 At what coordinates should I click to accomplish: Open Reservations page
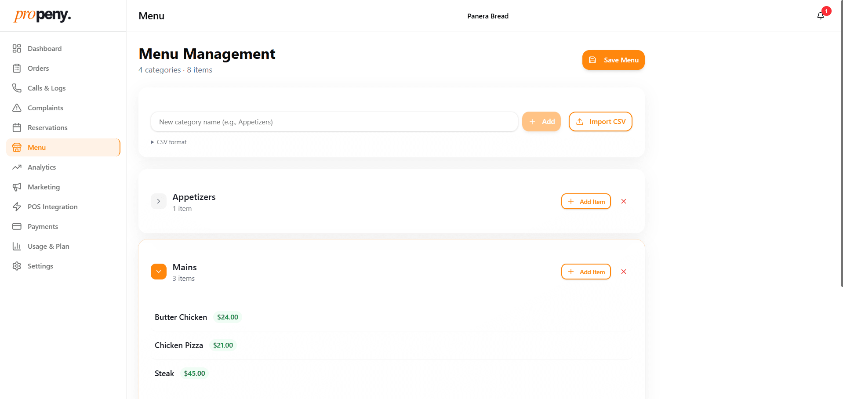pos(63,127)
